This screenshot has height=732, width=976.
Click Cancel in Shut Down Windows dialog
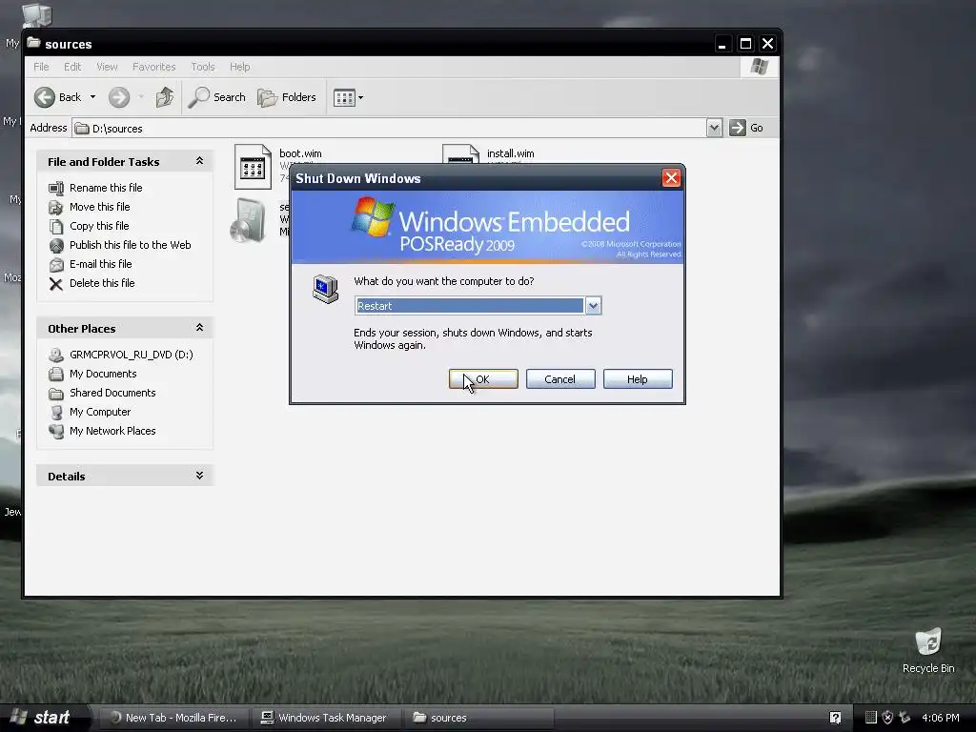coord(560,379)
